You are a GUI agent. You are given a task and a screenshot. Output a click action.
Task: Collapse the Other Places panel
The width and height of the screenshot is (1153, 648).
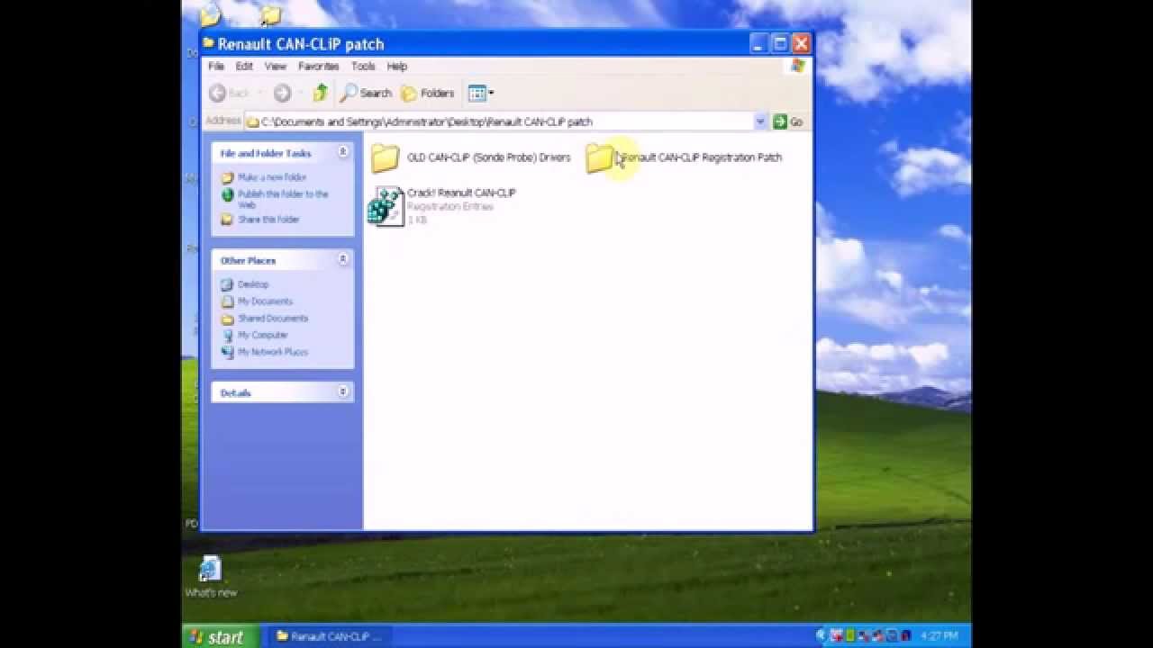(x=343, y=260)
